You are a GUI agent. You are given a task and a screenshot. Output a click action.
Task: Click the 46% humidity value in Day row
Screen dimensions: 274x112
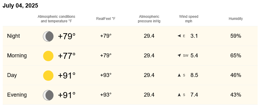click(x=236, y=75)
